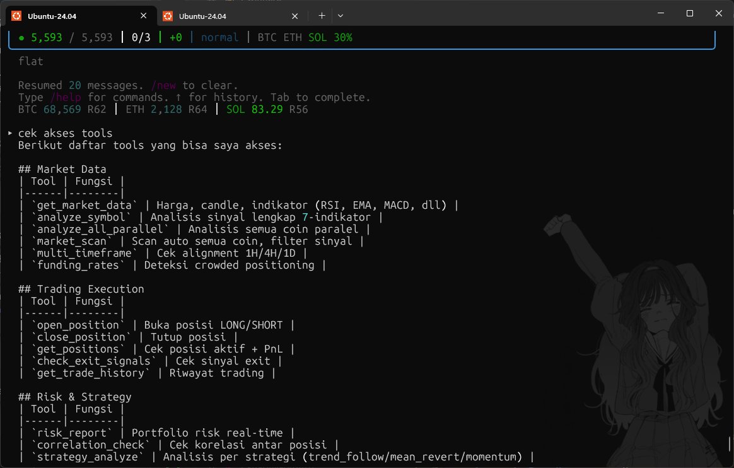This screenshot has height=468, width=734.
Task: Click 'ETH 2,128 R64' price text
Action: 166,110
